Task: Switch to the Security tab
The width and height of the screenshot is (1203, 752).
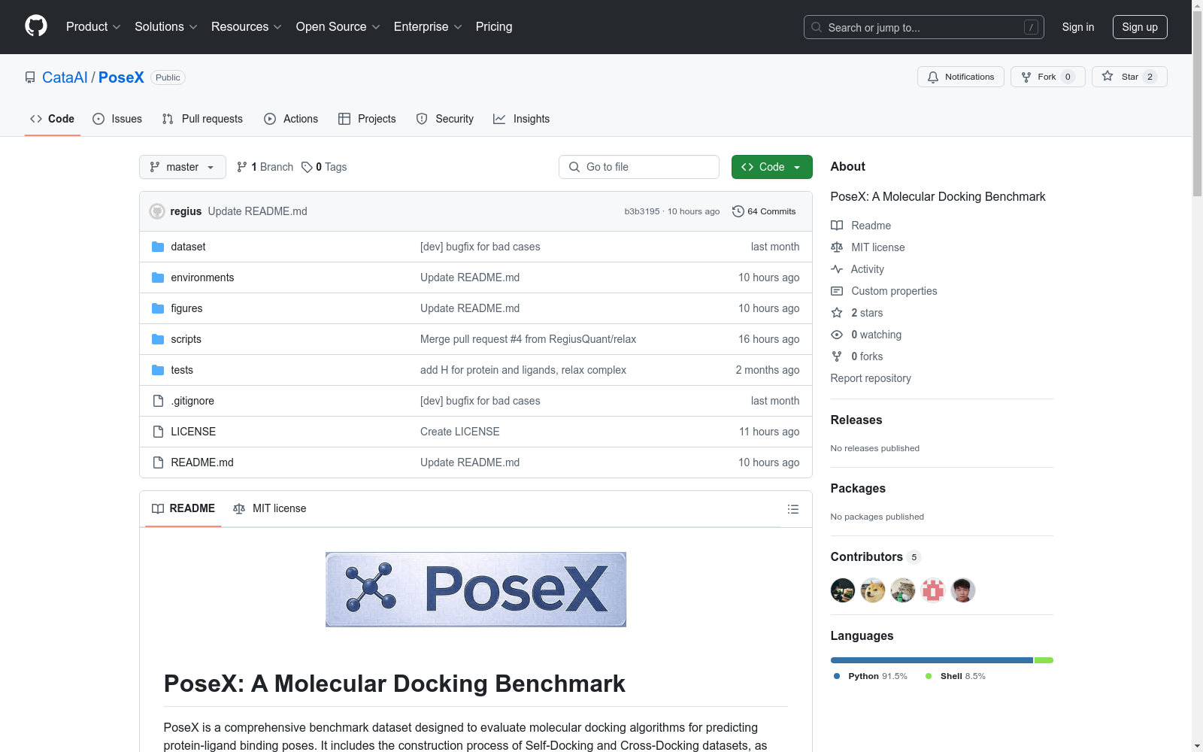Action: coord(445,119)
